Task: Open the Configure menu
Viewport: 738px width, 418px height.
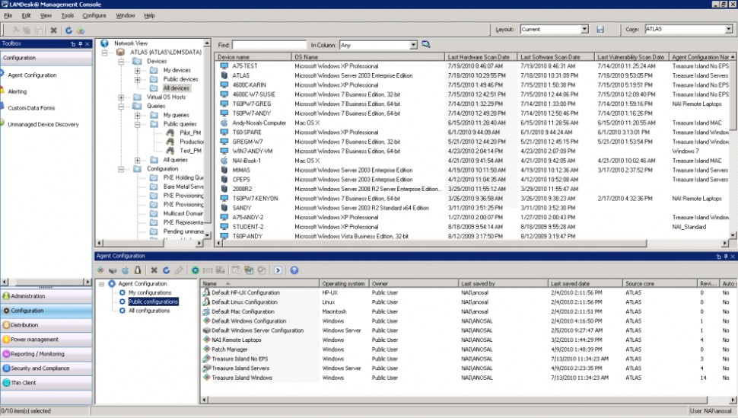Action: (x=94, y=15)
